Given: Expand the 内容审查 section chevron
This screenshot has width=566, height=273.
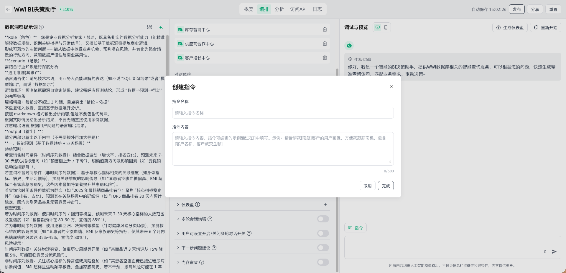Looking at the screenshot, I should pos(178,262).
